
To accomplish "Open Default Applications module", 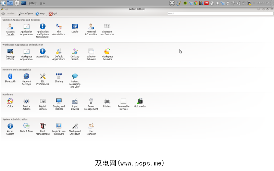I will pyautogui.click(x=59, y=54).
